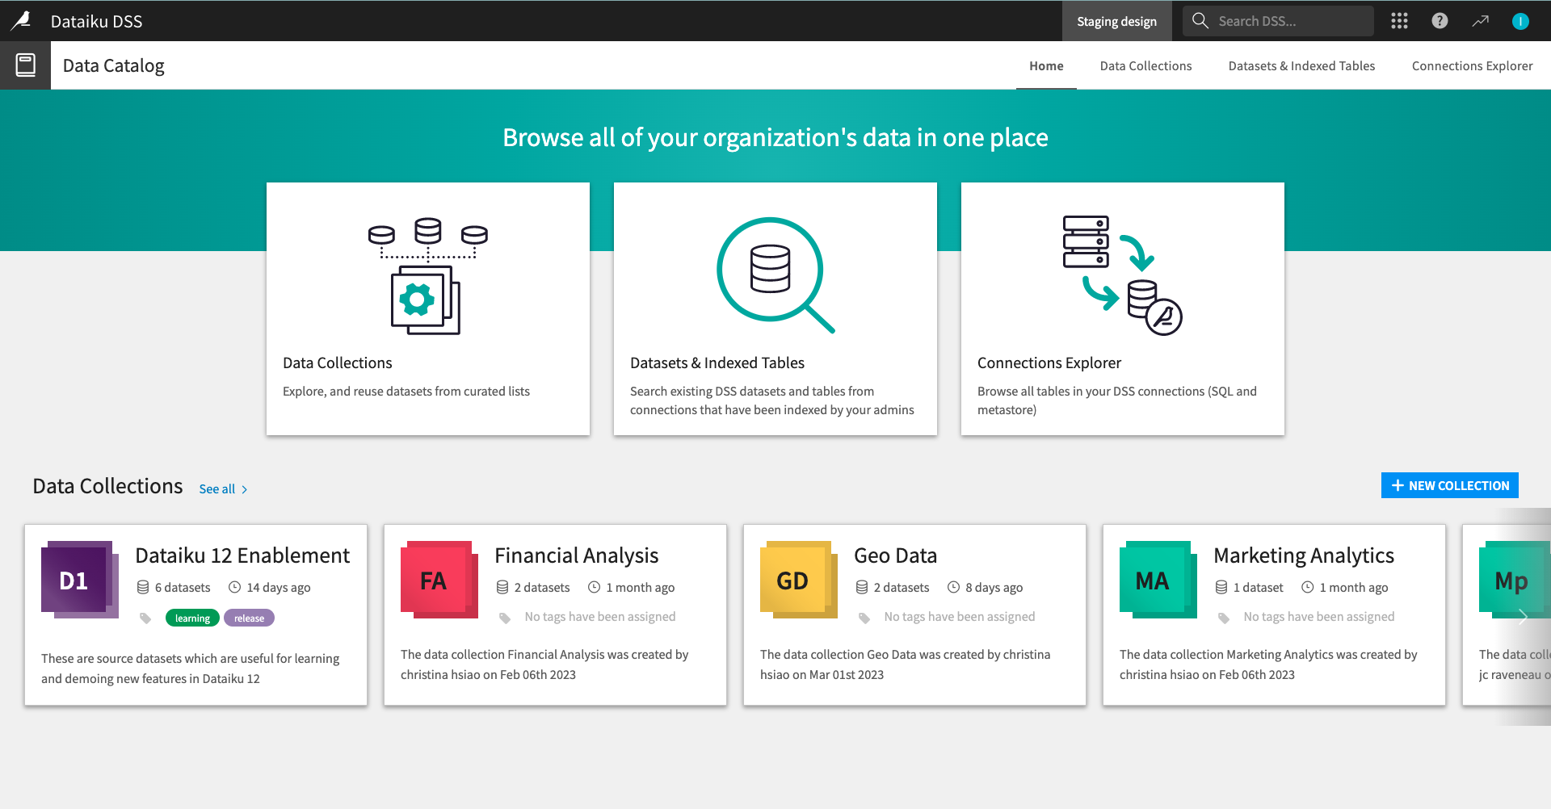1551x809 pixels.
Task: Open the search magnifier in the top bar
Action: (1200, 20)
